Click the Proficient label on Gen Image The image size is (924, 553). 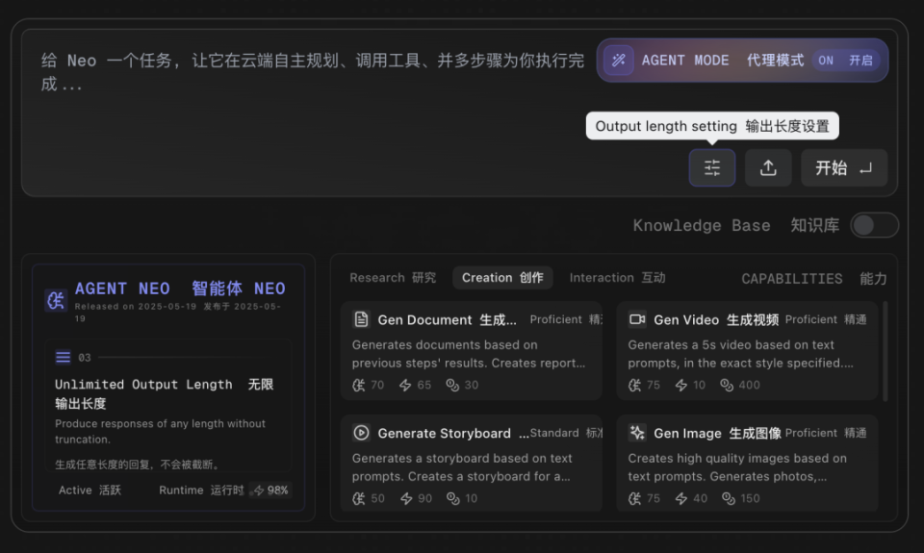pyautogui.click(x=826, y=433)
